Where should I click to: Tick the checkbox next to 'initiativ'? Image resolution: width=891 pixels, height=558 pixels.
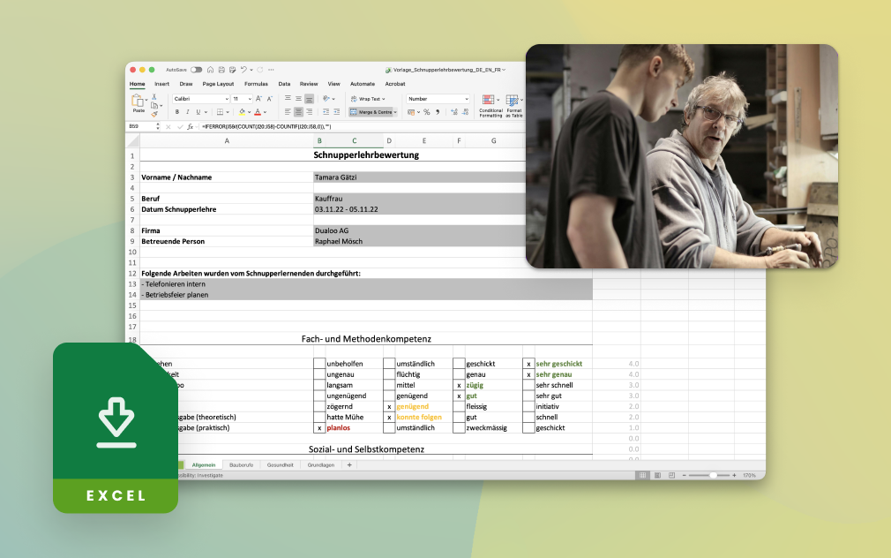pos(528,406)
